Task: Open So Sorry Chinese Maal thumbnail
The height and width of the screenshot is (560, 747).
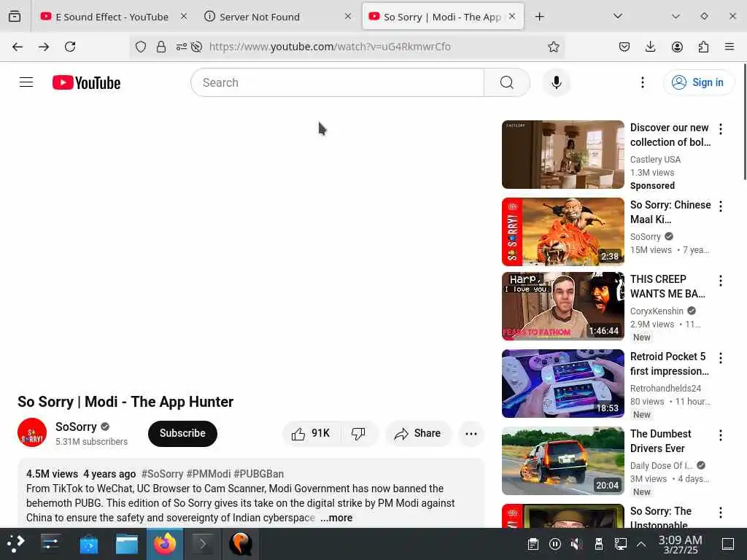Action: click(562, 231)
